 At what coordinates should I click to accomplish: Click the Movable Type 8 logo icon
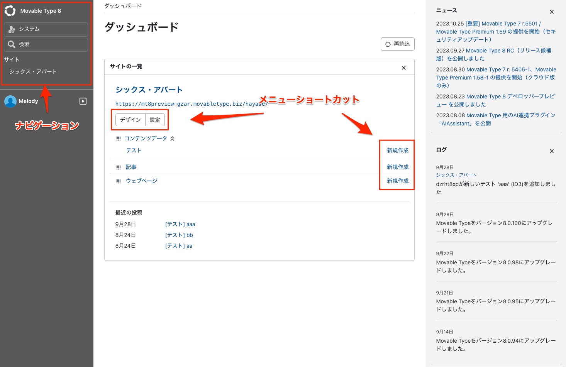tap(10, 11)
